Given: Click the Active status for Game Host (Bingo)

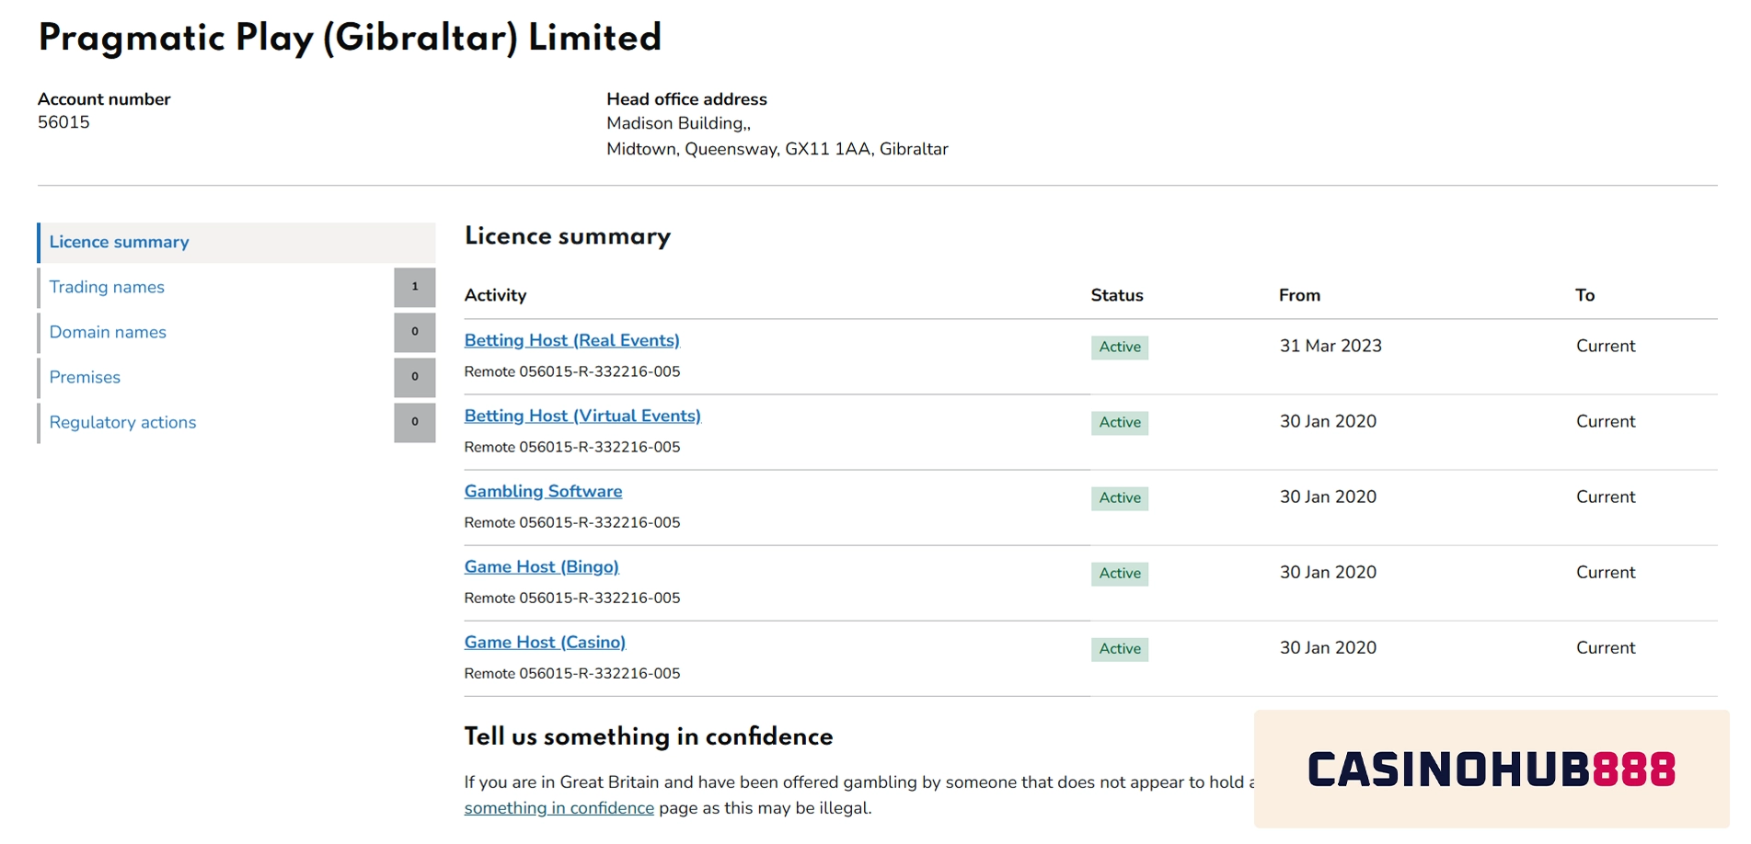Looking at the screenshot, I should click(x=1120, y=573).
